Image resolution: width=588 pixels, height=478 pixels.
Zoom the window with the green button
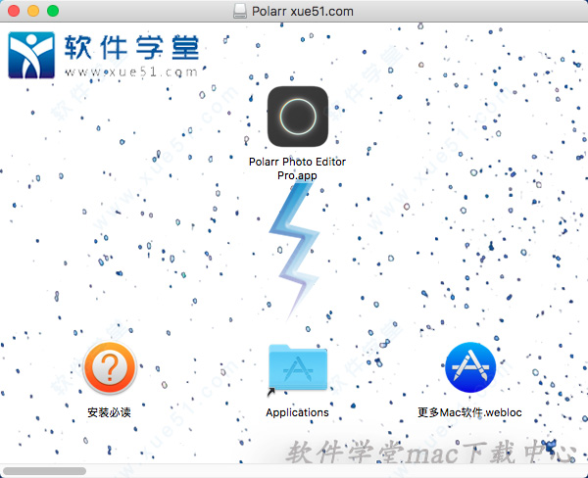[x=53, y=11]
